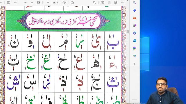
Task: Zoom out with the minus icon
Action: 25,3
